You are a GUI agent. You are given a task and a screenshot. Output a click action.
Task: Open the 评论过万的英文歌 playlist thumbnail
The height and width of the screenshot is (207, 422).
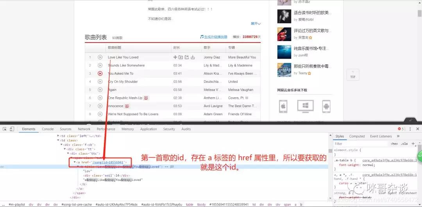pyautogui.click(x=284, y=34)
